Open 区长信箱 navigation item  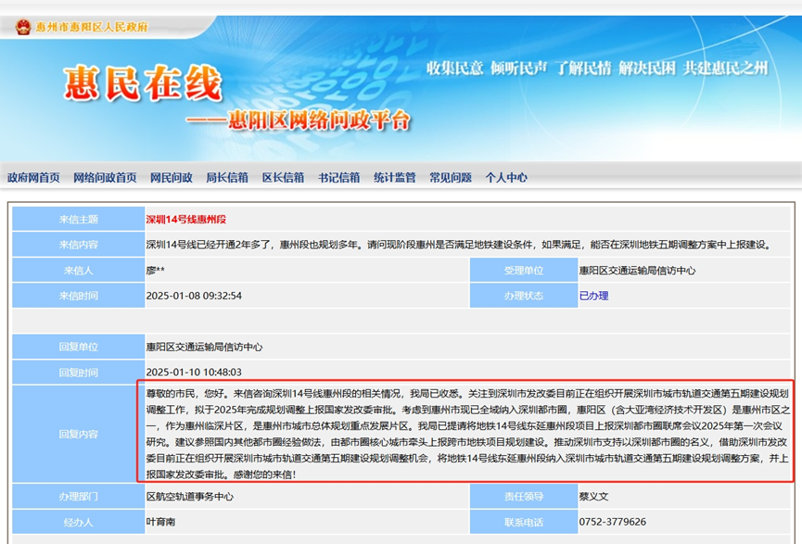[283, 177]
